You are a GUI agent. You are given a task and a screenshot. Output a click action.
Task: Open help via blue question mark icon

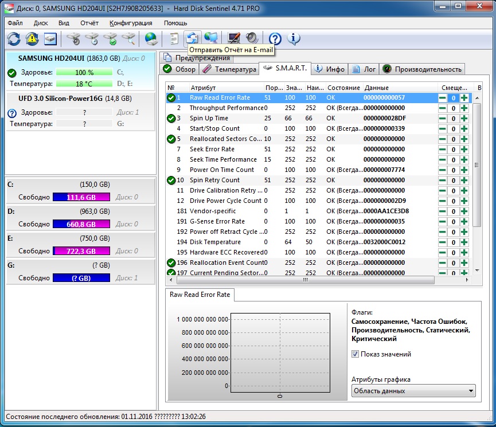(x=275, y=38)
